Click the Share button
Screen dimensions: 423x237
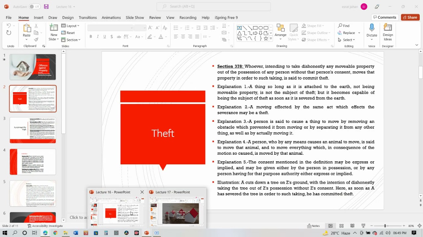coord(410,17)
